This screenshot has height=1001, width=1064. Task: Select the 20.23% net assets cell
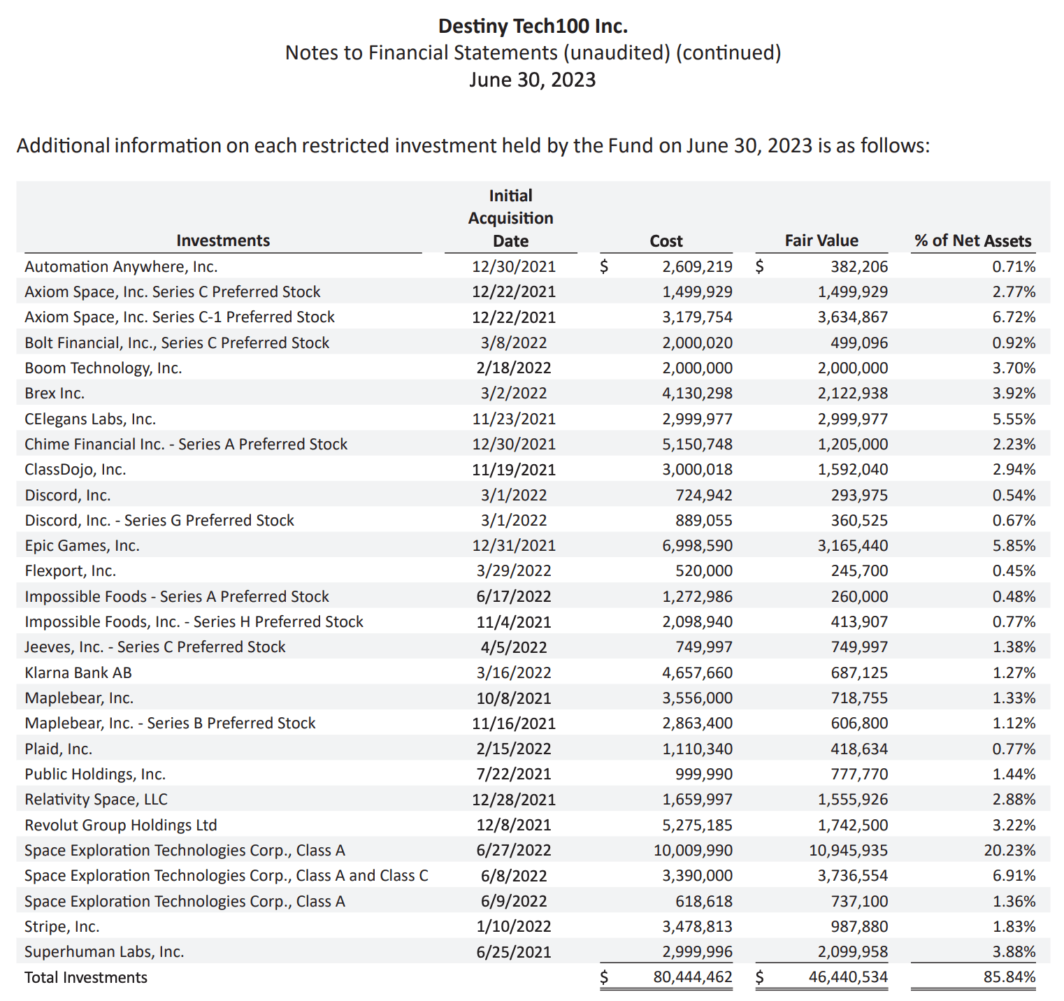1013,850
